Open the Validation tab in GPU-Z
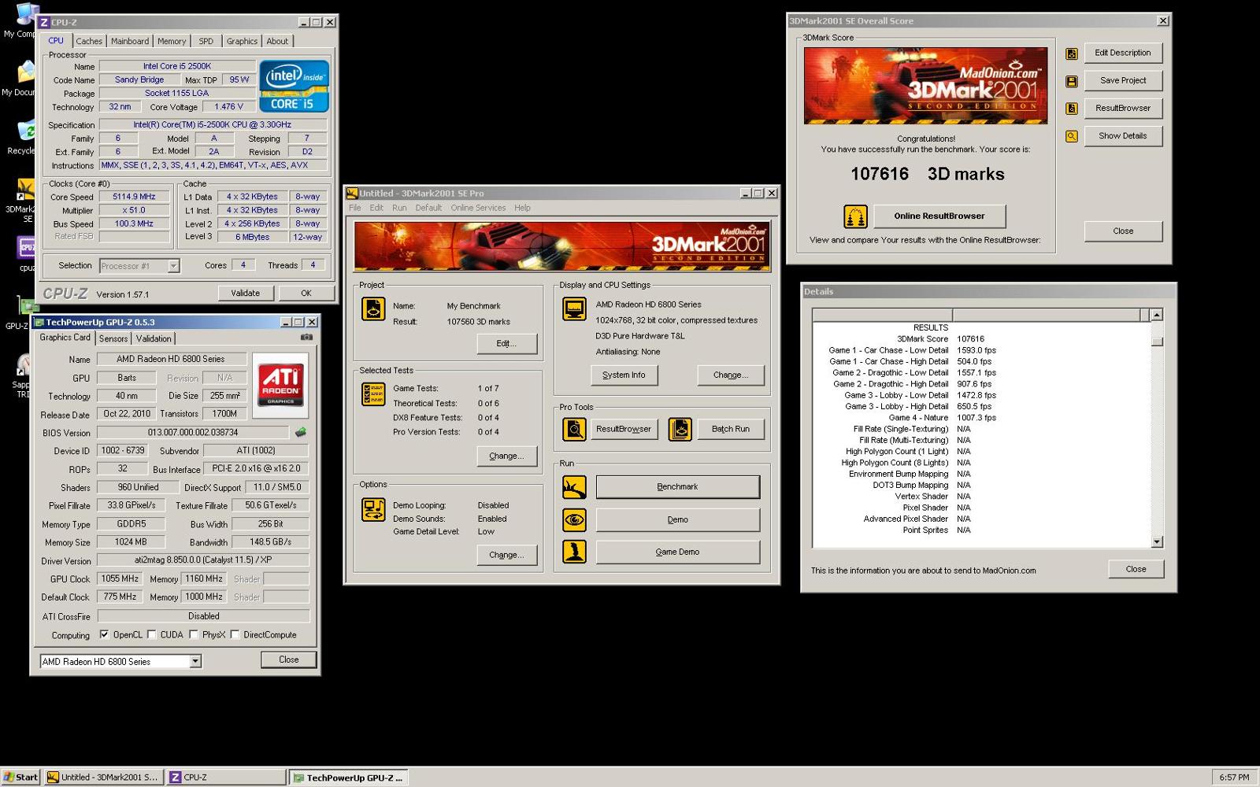This screenshot has width=1260, height=787. click(x=154, y=338)
